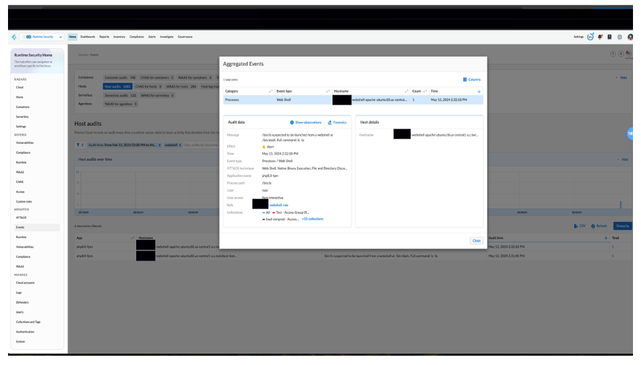This screenshot has height=365, width=641.
Task: Open the Reports top menu
Action: 104,37
